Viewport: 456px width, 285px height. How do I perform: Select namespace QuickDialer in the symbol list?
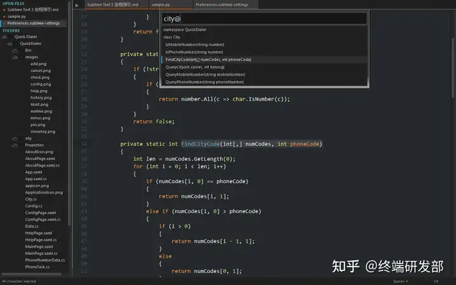click(264, 30)
